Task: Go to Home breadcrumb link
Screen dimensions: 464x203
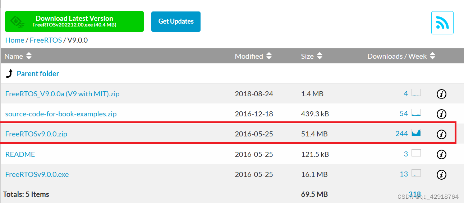Action: [15, 40]
